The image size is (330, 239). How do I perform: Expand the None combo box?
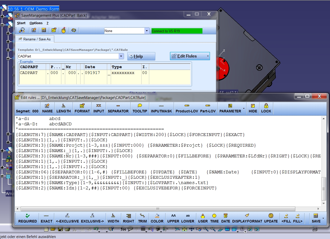click(147, 31)
